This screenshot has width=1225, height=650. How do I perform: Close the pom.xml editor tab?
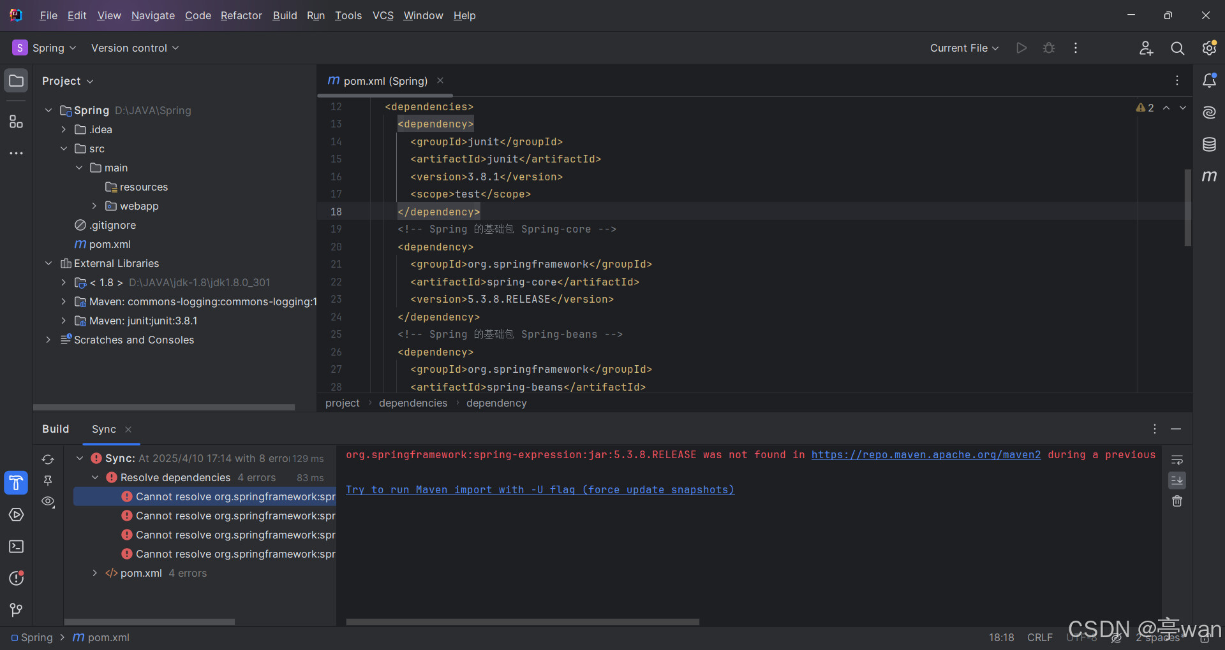[x=440, y=80]
